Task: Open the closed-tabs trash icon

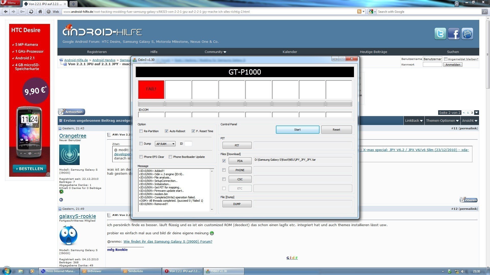Action: pyautogui.click(x=457, y=4)
